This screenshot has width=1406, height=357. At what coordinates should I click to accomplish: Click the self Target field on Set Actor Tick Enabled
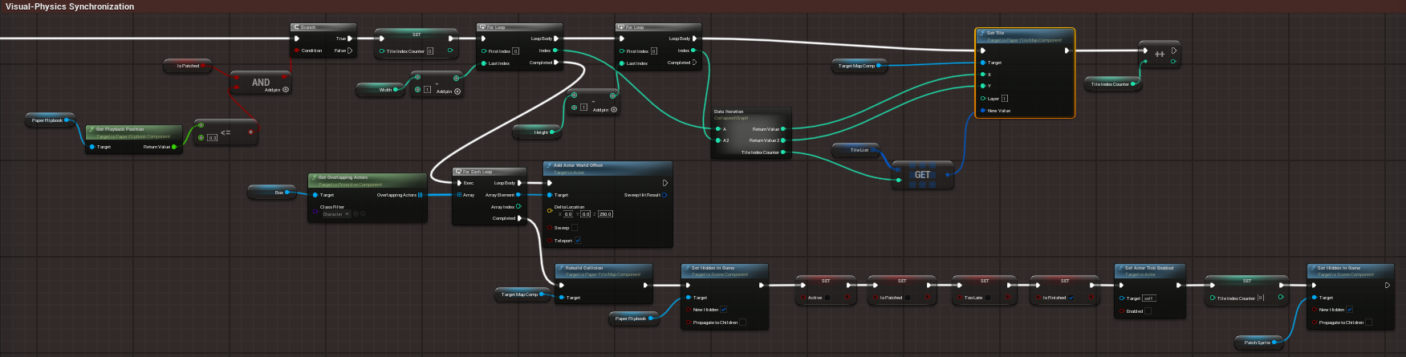tap(1149, 298)
